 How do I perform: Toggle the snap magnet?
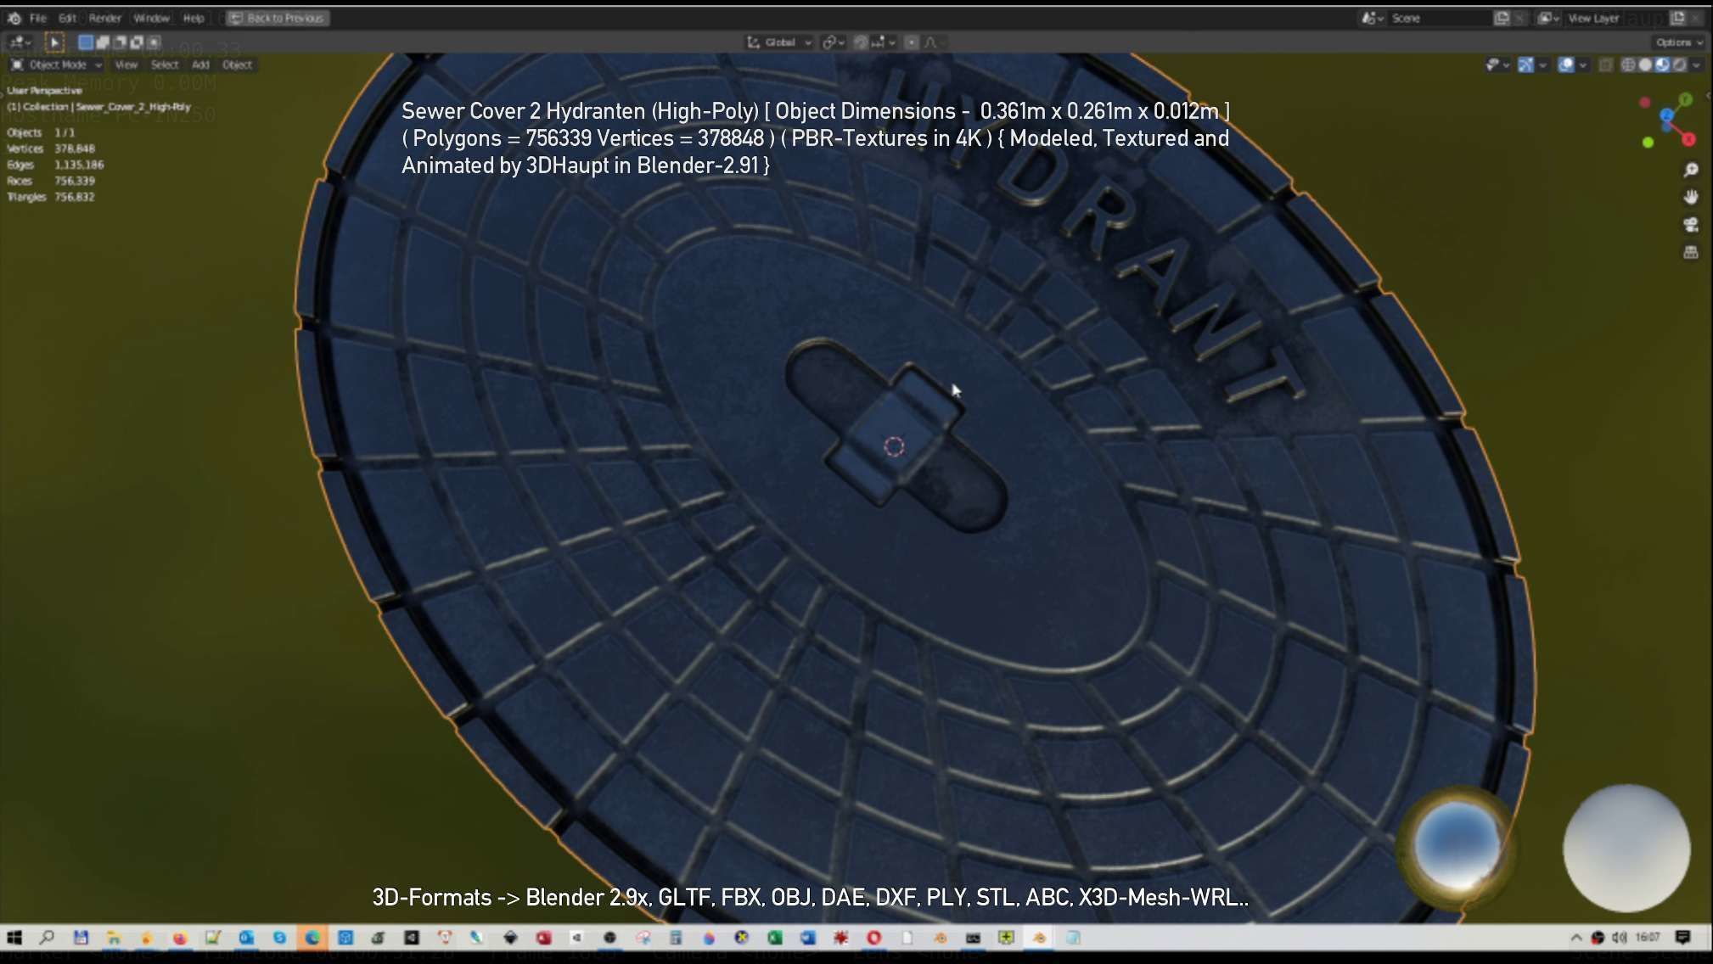(x=861, y=42)
